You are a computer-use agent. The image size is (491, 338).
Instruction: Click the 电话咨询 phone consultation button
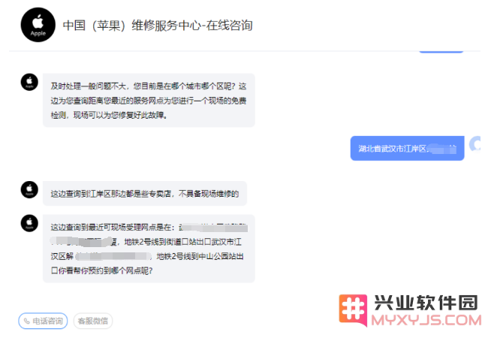pos(43,321)
